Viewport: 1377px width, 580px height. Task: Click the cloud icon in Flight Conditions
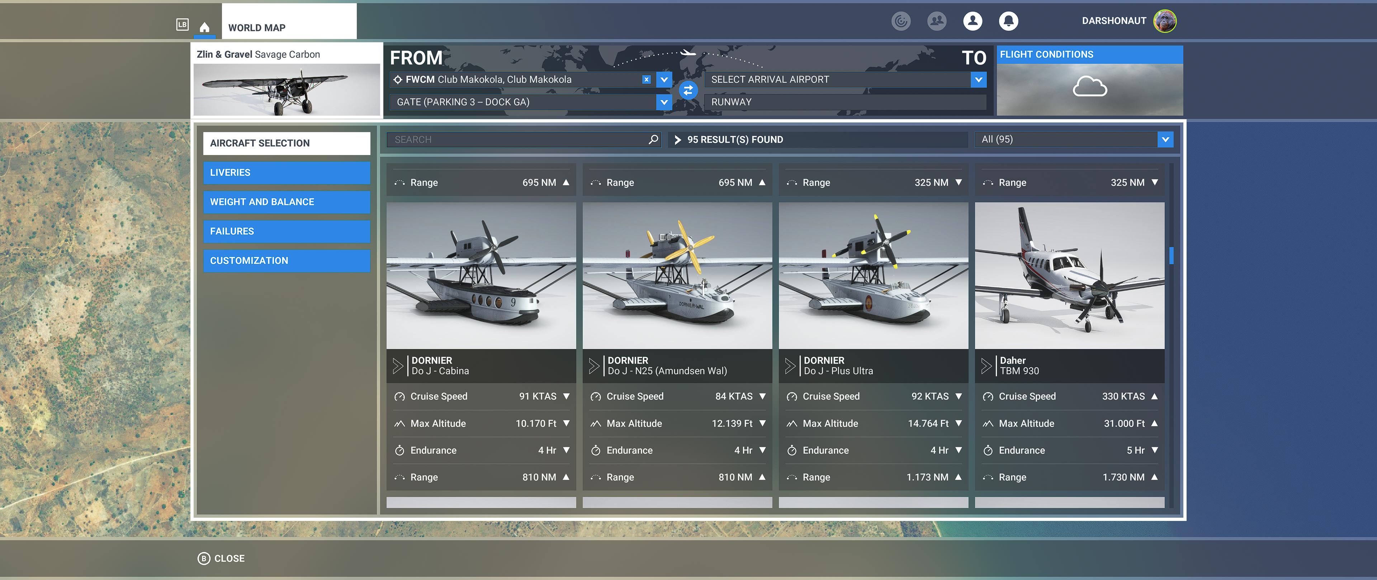1089,86
